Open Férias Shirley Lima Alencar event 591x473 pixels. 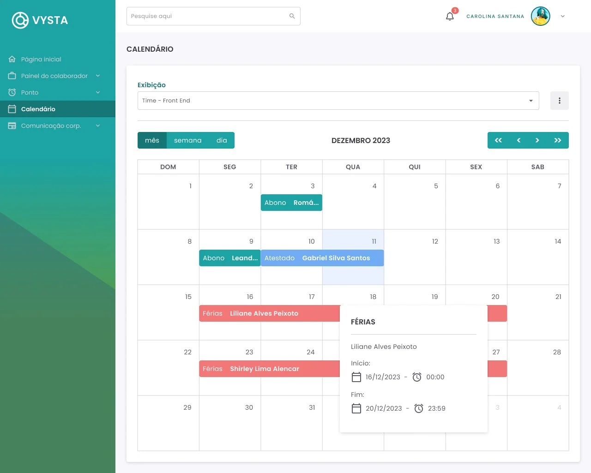click(270, 369)
